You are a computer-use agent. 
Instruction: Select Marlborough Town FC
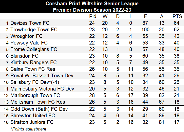35,95
